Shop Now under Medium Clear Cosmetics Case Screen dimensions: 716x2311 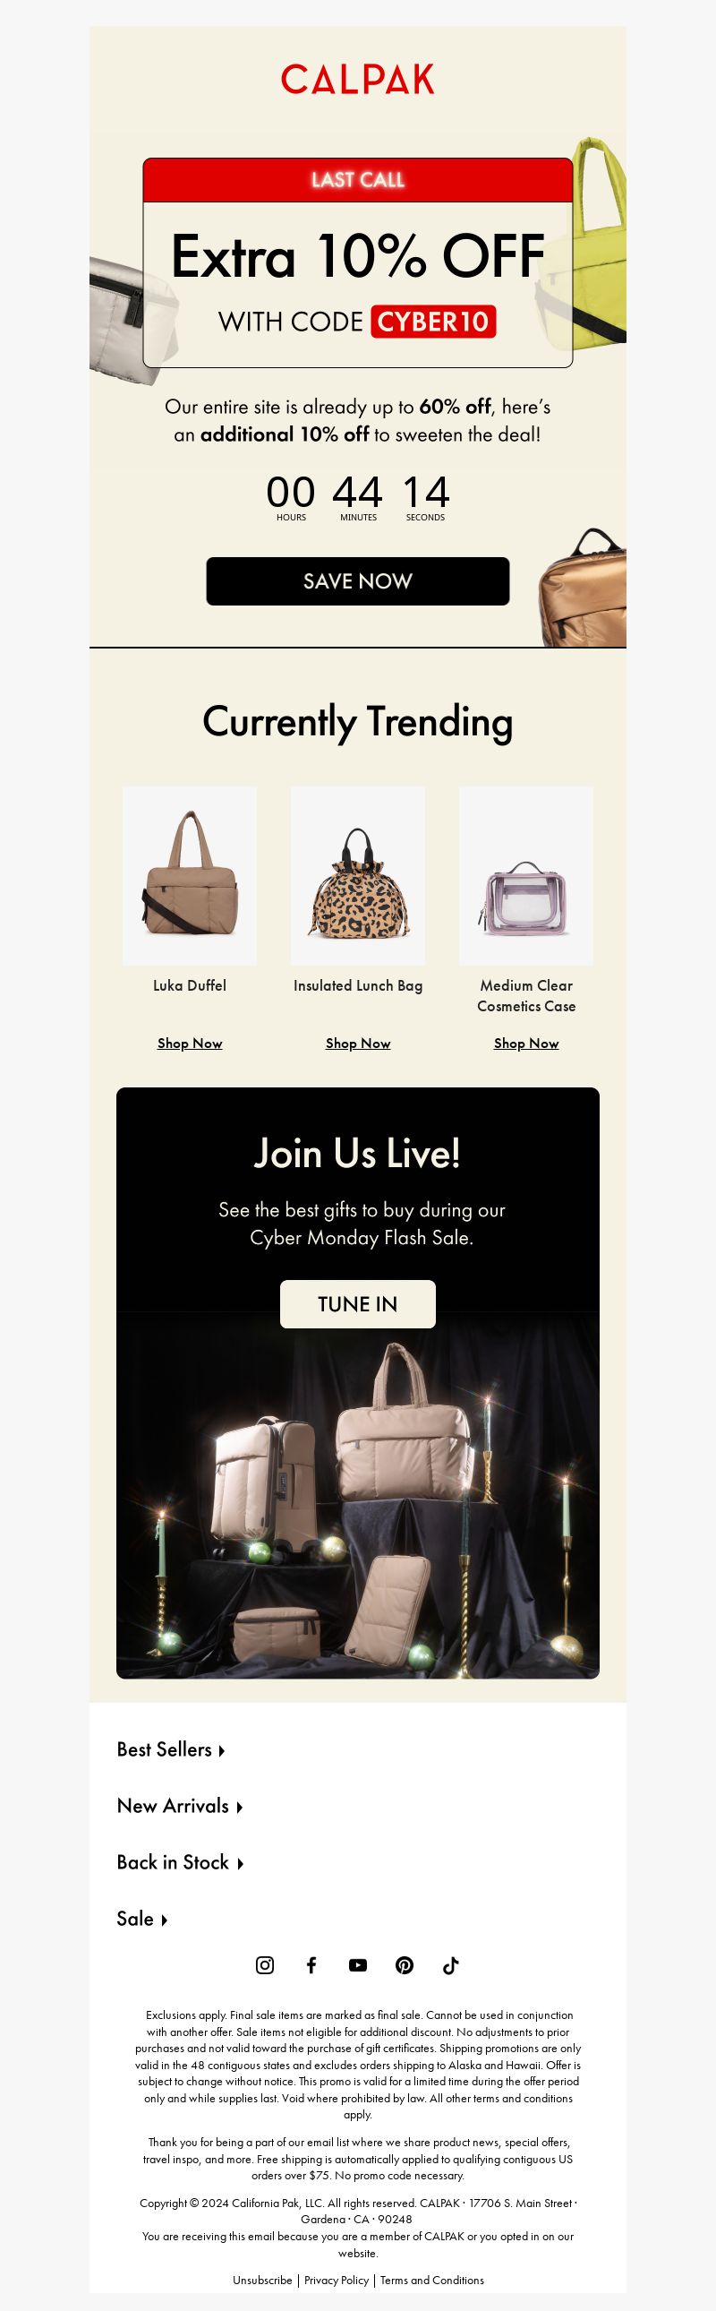(526, 1043)
